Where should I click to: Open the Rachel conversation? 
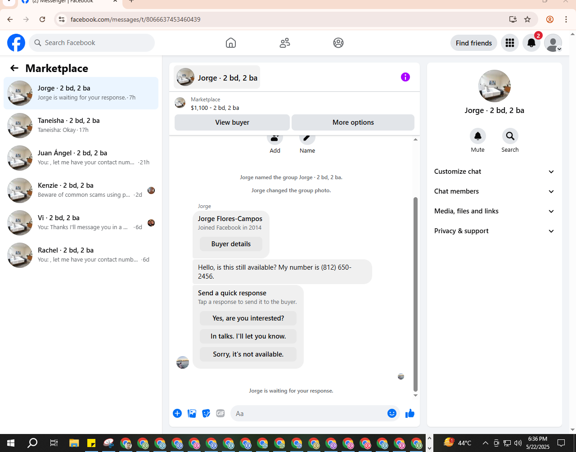(81, 255)
